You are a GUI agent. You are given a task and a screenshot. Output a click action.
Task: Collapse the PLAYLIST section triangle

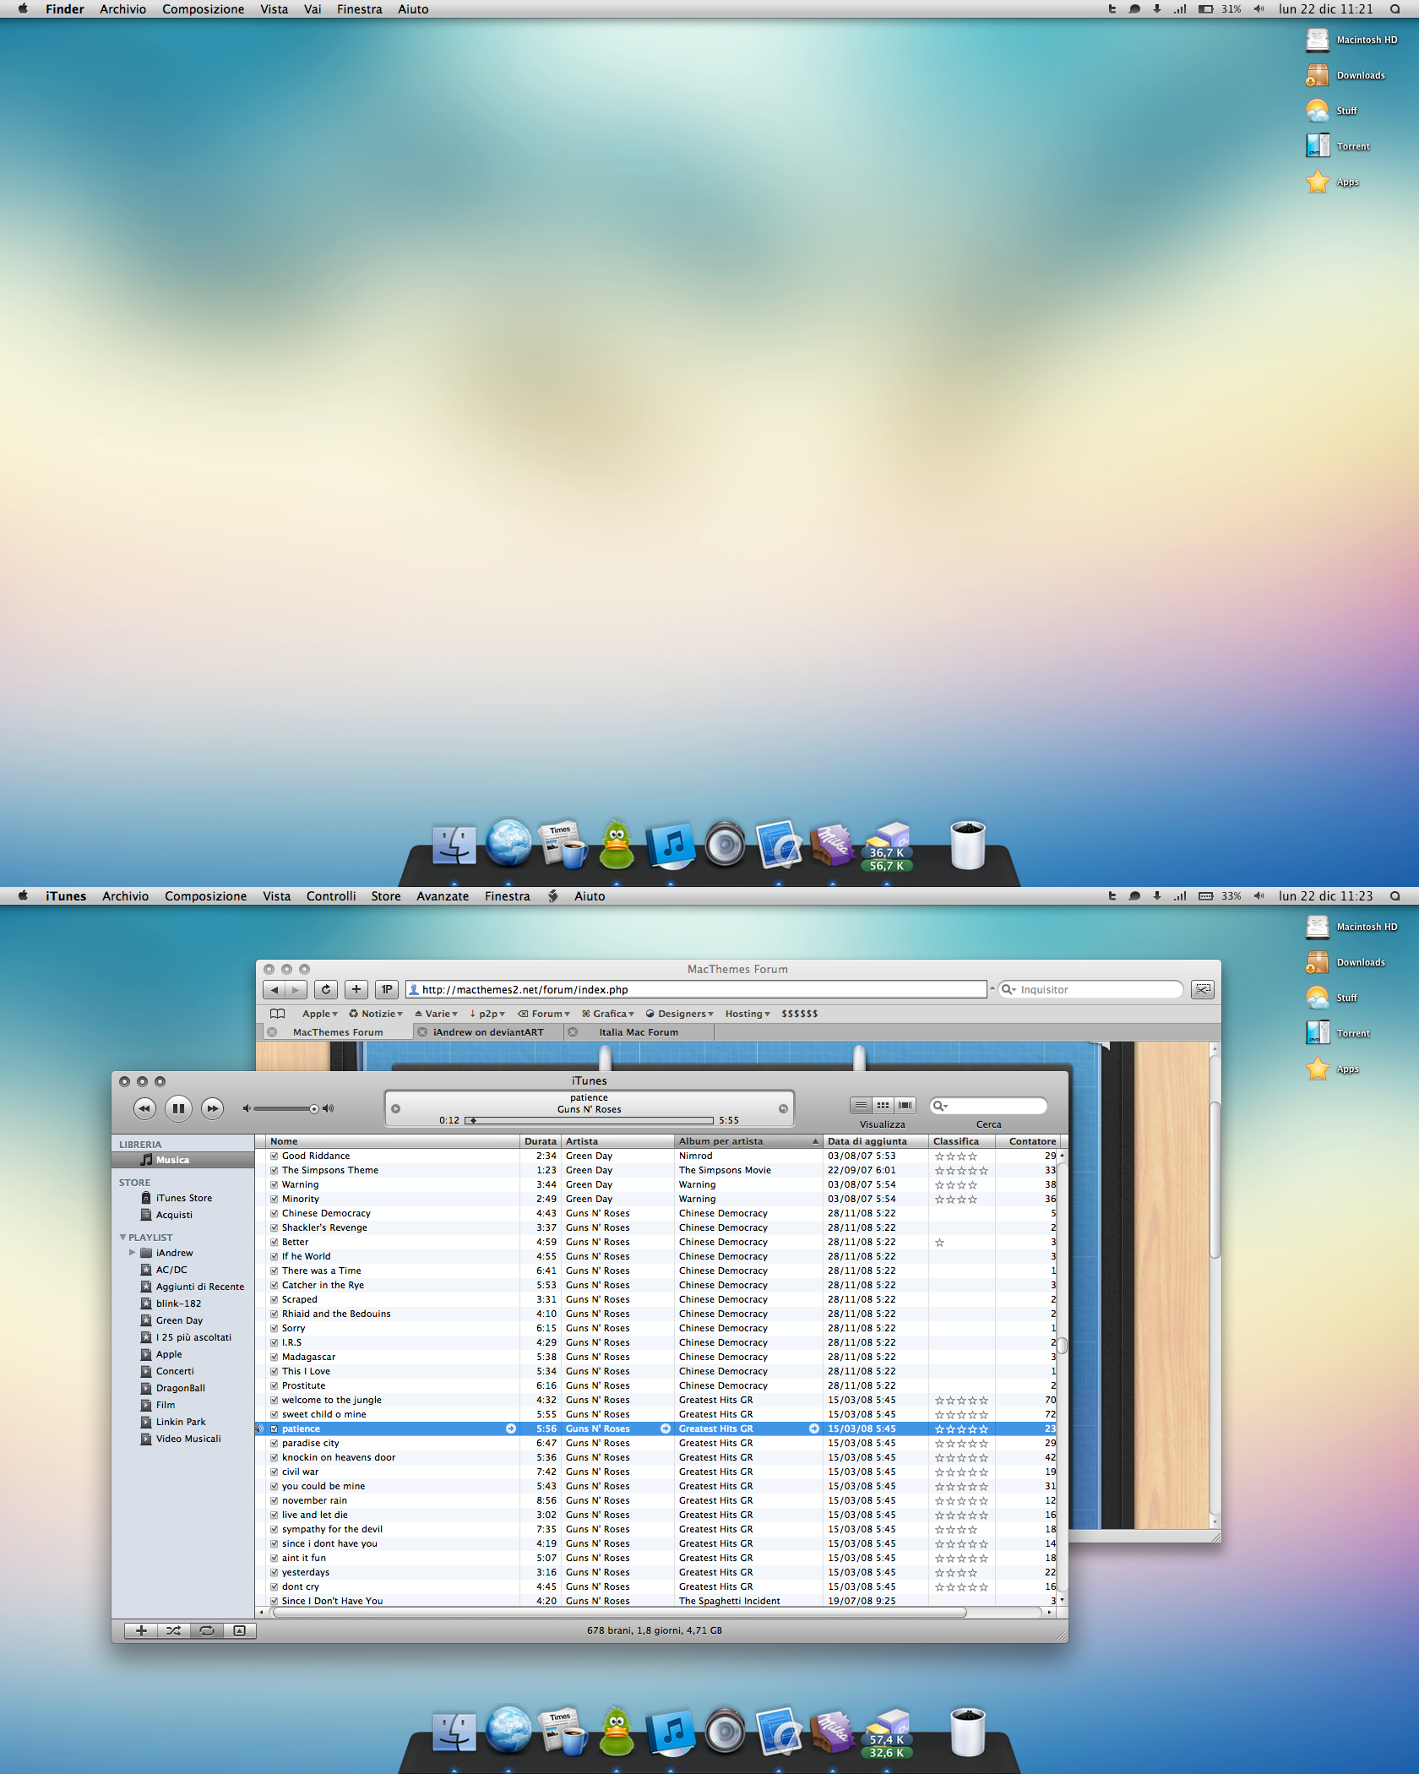(123, 1238)
